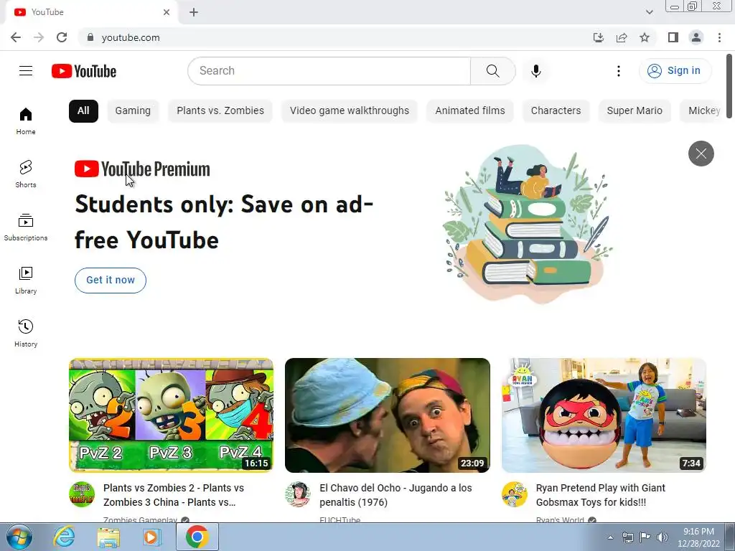Click the YouTube logo
Viewport: 735px width, 551px height.
pyautogui.click(x=84, y=71)
